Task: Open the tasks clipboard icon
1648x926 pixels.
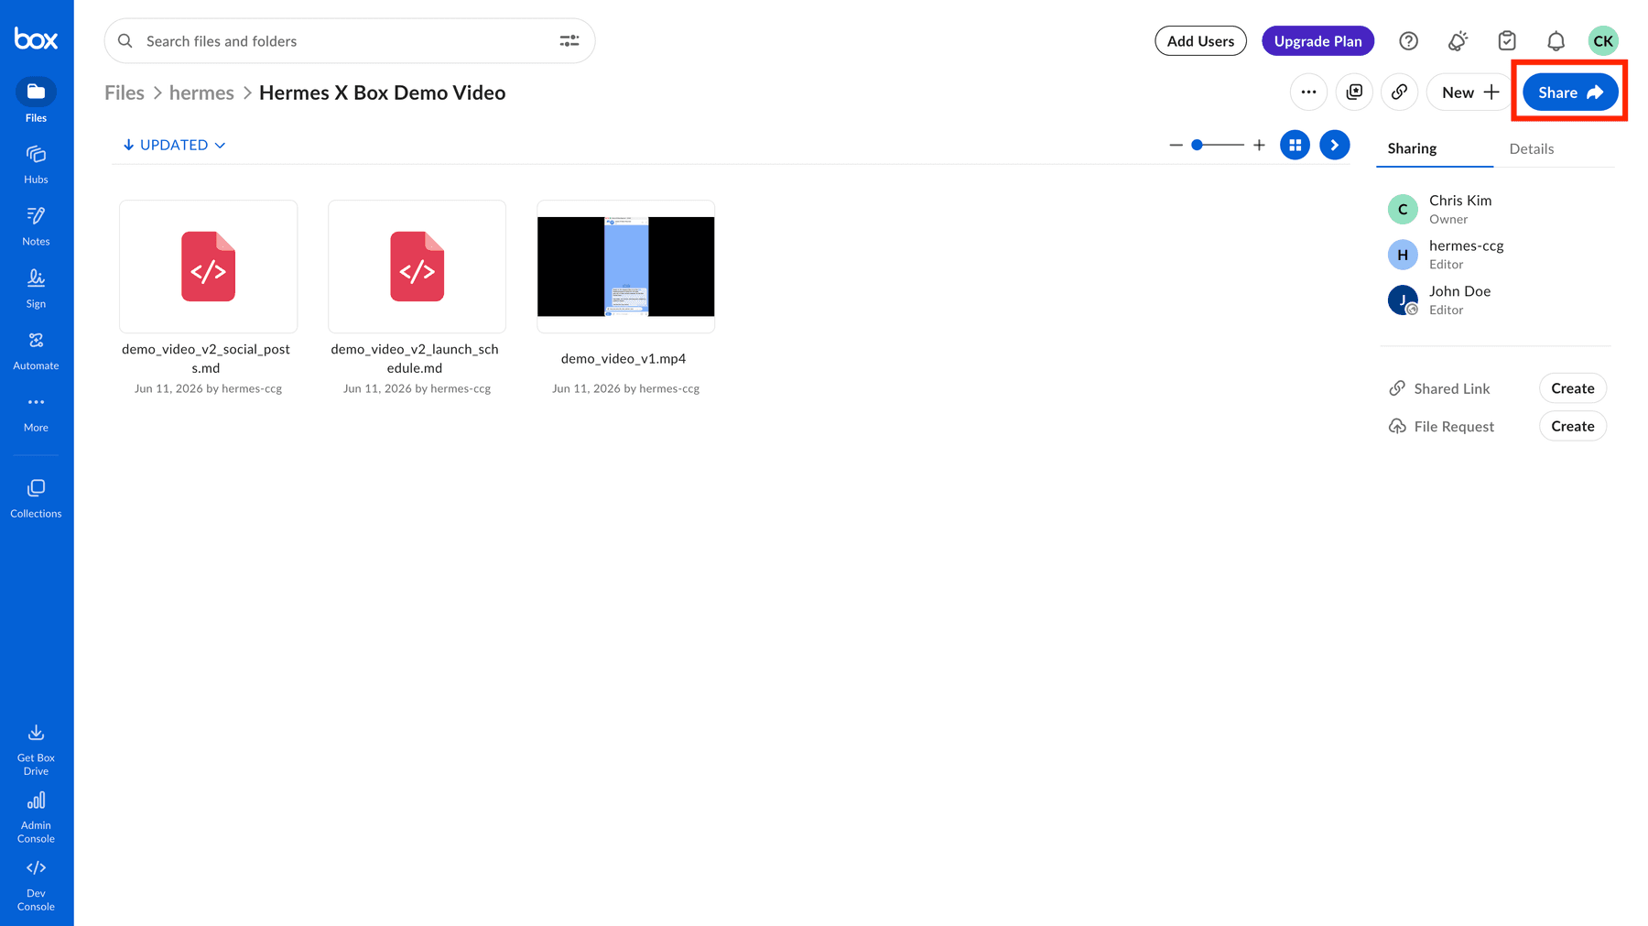Action: pyautogui.click(x=1507, y=41)
